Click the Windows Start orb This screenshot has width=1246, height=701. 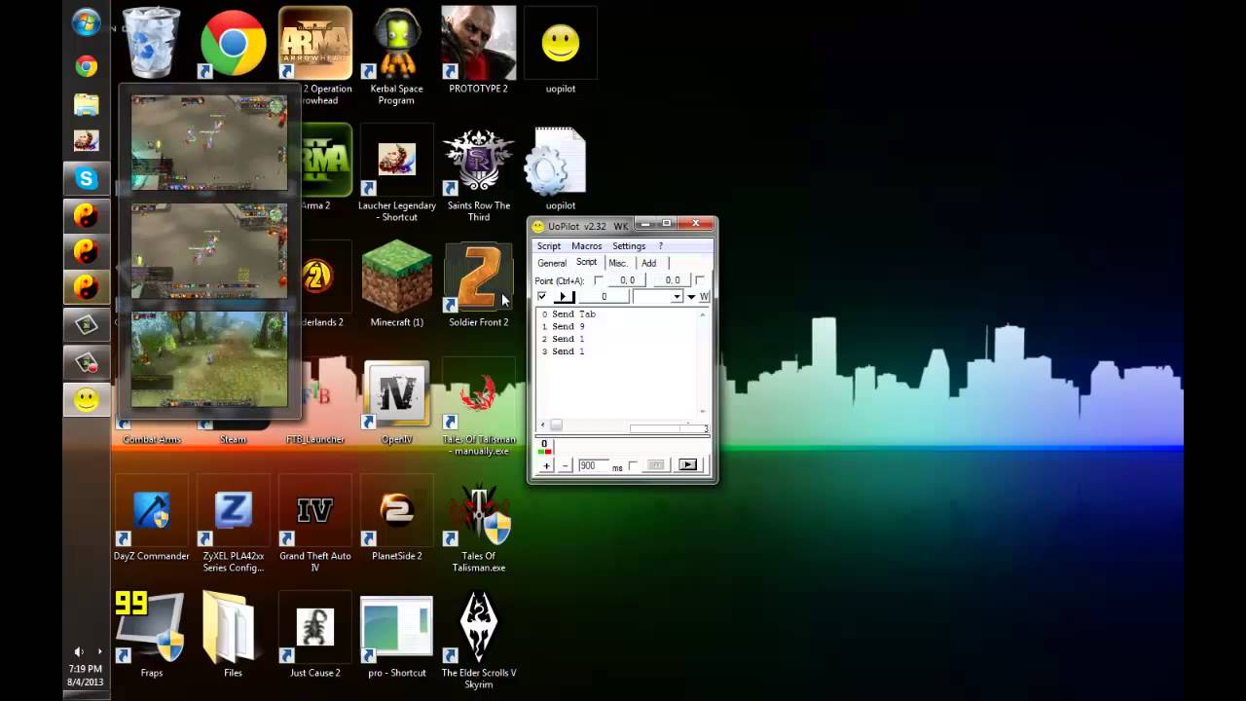[x=87, y=24]
